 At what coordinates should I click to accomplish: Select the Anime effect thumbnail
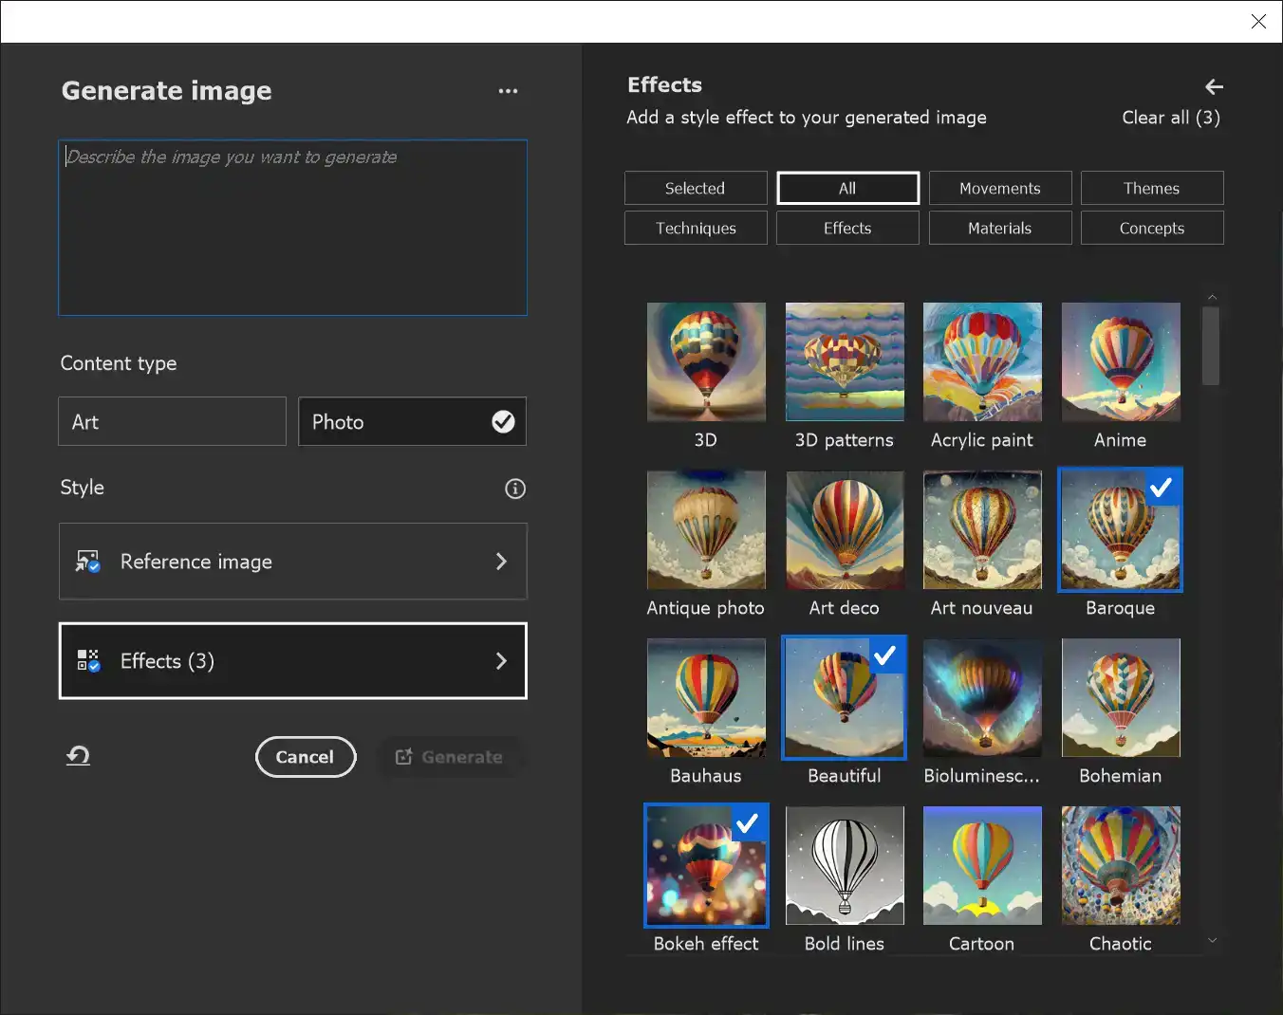(1120, 361)
